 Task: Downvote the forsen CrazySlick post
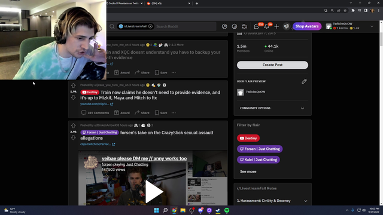click(73, 138)
